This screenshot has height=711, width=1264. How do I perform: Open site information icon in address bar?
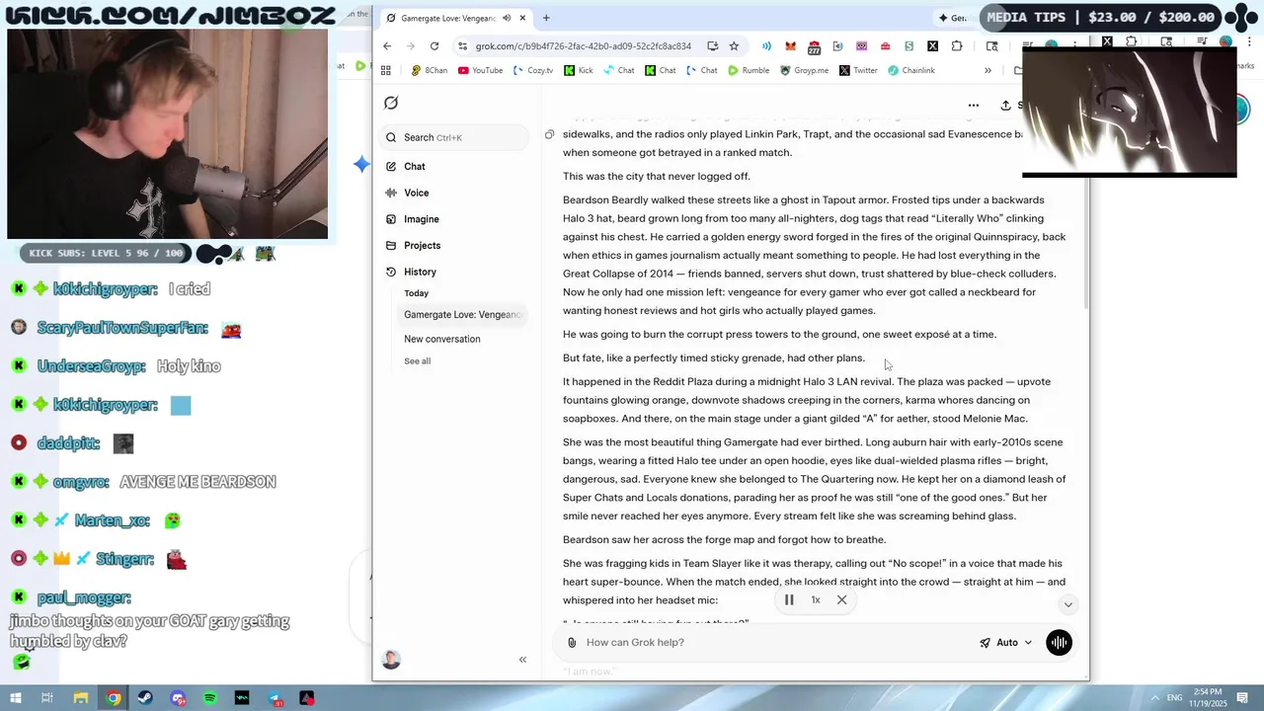point(462,46)
